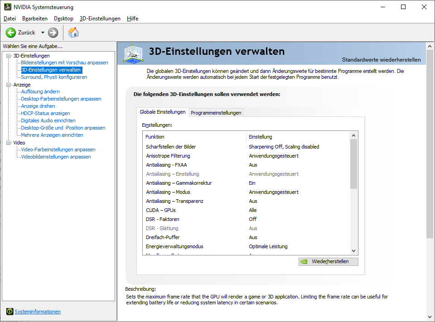Open the back history dropdown arrow
Viewport: 435px width, 322px height.
43,33
